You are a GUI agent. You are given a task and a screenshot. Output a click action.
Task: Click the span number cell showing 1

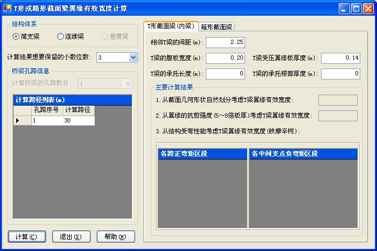click(47, 120)
